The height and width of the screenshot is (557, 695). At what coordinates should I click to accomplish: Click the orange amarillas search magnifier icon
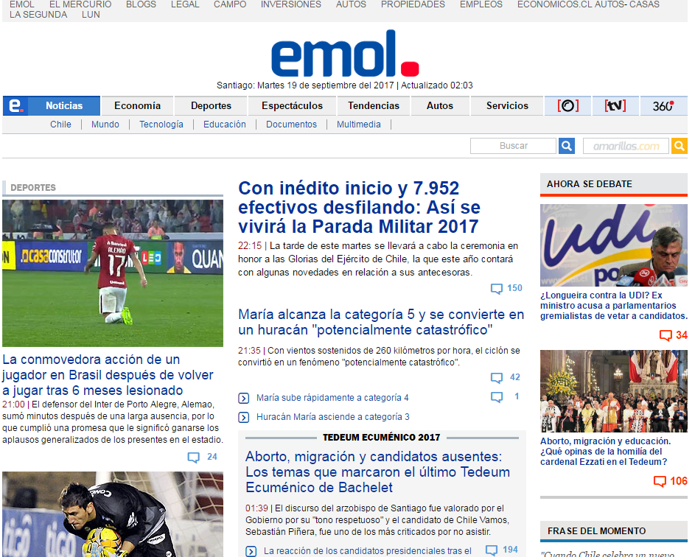click(679, 146)
